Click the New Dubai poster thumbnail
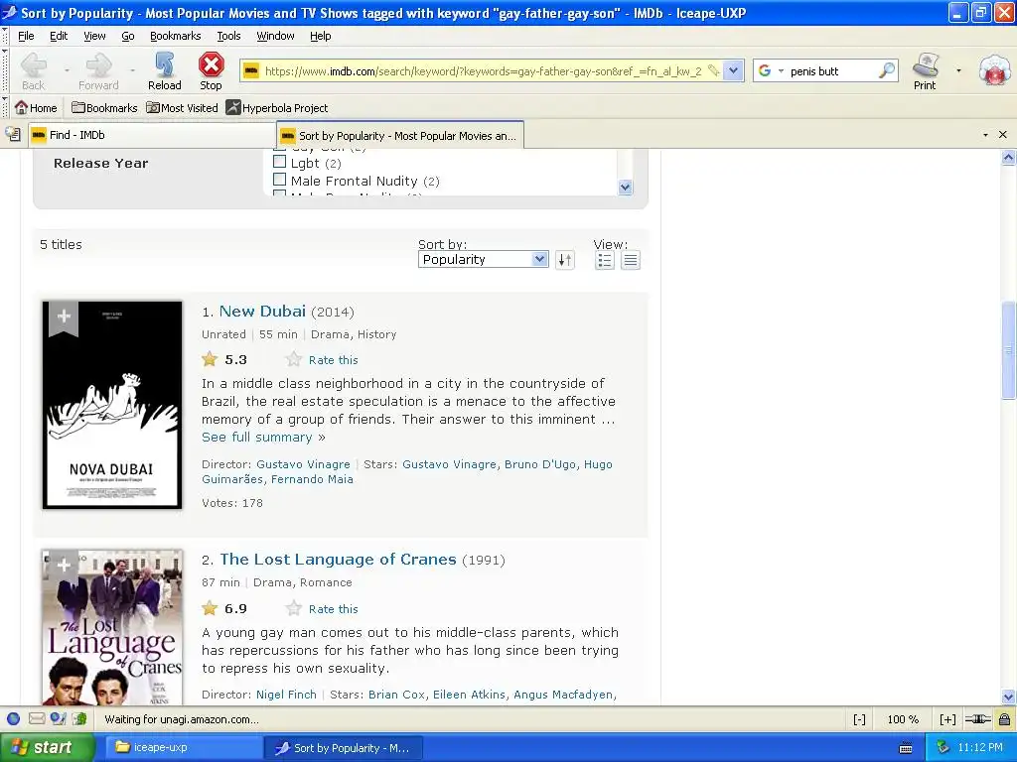The height and width of the screenshot is (762, 1017). tap(112, 405)
